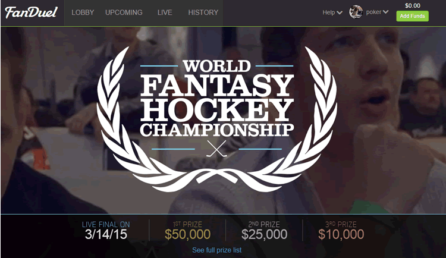Screen dimensions: 446x258
Task: Click the laurel wreath championship logo
Action: [216, 119]
